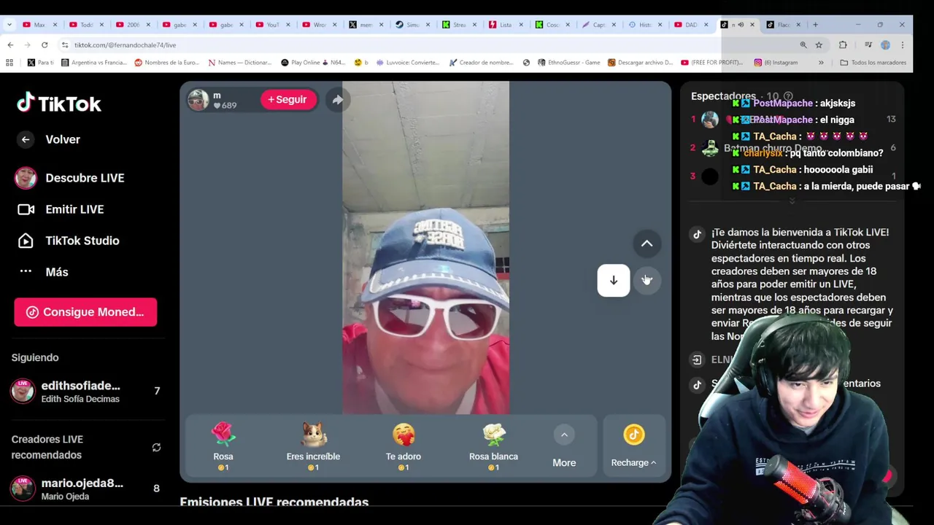Switch to the Max YouTube tab
This screenshot has width=934, height=525.
pyautogui.click(x=39, y=25)
